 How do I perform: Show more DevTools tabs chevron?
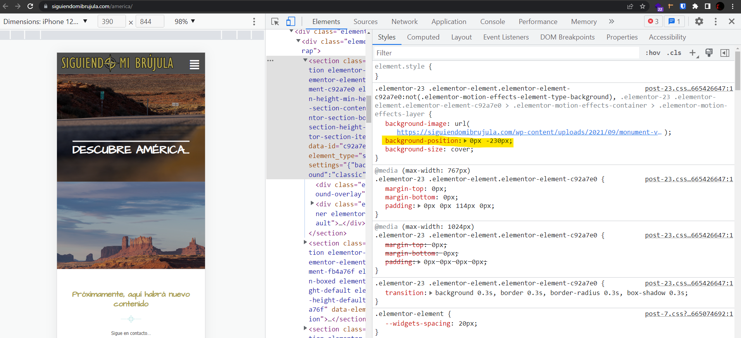tap(612, 22)
